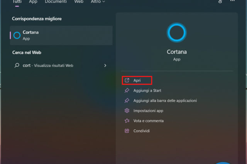Viewport: 247px width, 164px height.
Task: Click the Cortana icon in best match result
Action: pyautogui.click(x=17, y=35)
